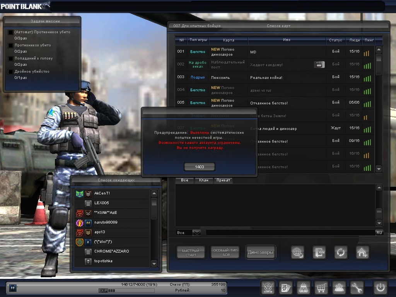Toggle the 'Попаданий в голову' mission checkbox
Image resolution: width=396 pixels, height=297 pixels.
tap(11, 59)
